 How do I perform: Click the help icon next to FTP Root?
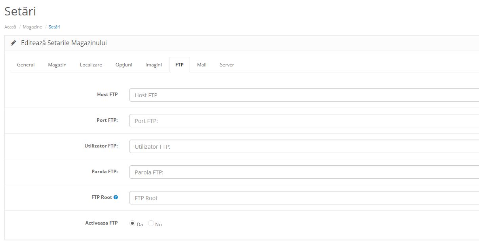pos(116,197)
